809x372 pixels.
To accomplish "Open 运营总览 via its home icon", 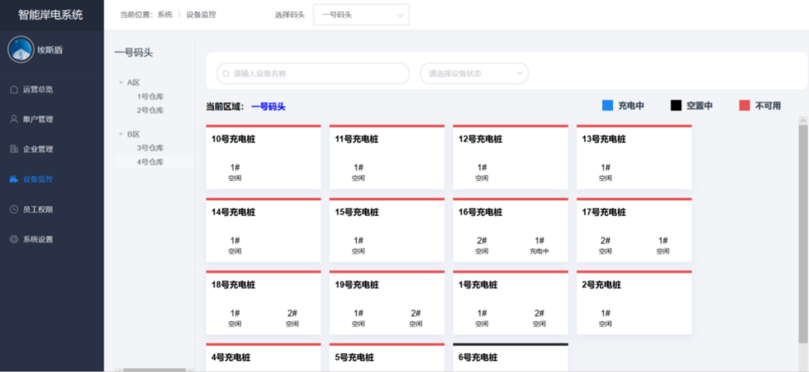I will 14,89.
